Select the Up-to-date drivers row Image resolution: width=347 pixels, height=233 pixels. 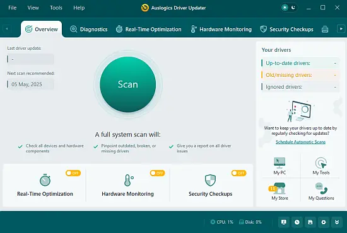(300, 63)
